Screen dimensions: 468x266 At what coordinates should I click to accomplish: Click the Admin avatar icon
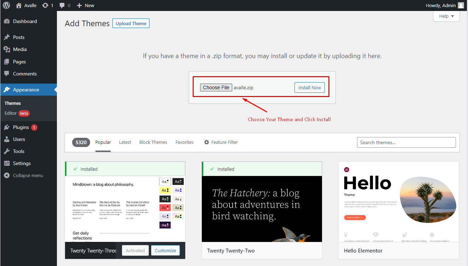(x=461, y=5)
